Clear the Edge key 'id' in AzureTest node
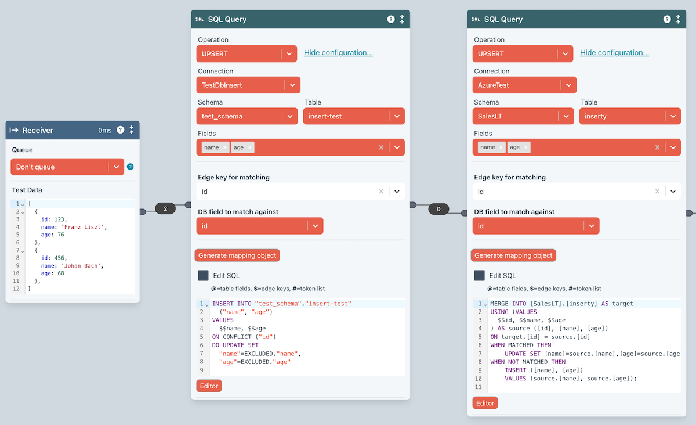 point(657,192)
